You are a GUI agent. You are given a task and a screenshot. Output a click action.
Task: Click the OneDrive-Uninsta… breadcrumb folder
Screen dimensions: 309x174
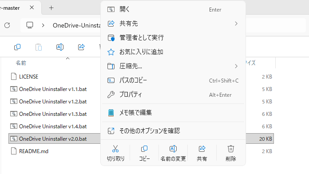(x=77, y=25)
